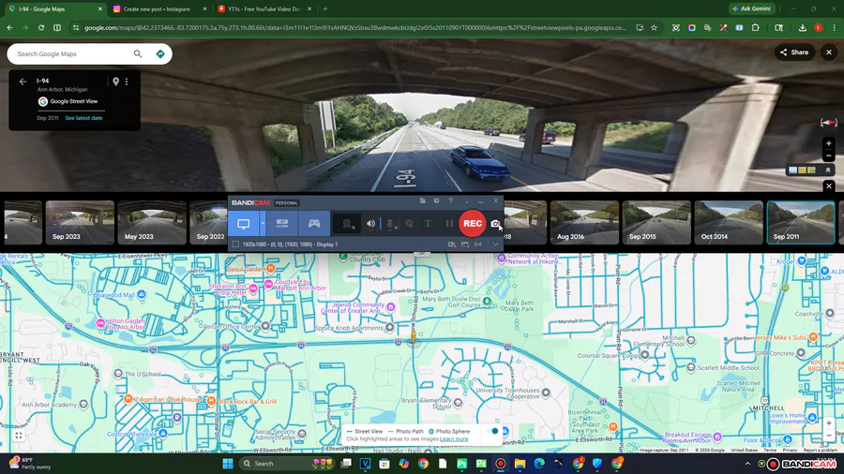Open Bandicam video settings icon
Image resolution: width=844 pixels, height=474 pixels.
click(452, 244)
